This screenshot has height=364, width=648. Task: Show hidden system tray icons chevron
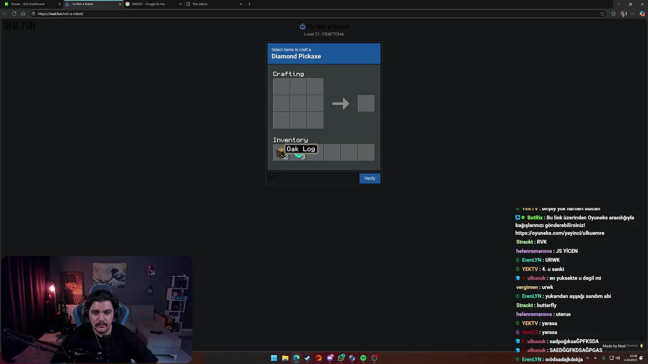tap(587, 358)
